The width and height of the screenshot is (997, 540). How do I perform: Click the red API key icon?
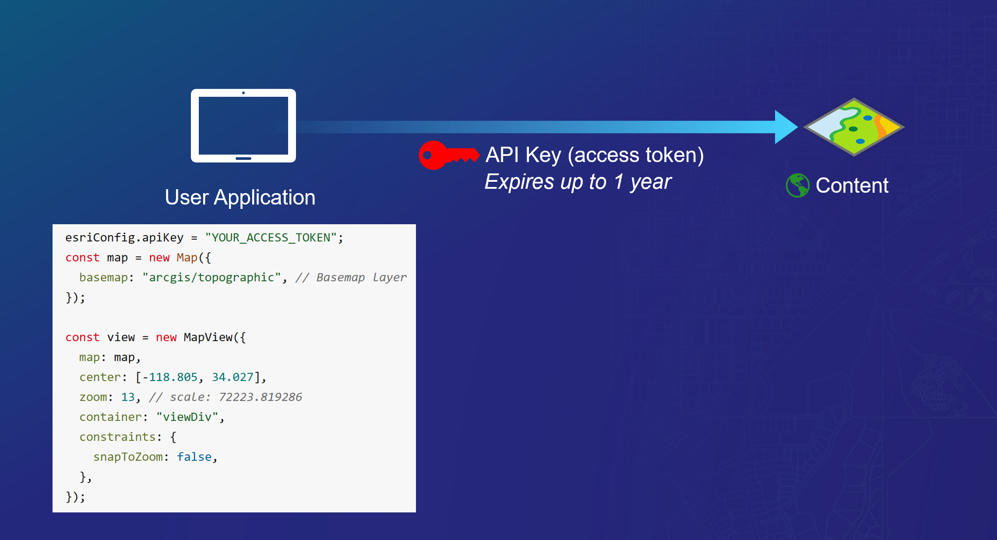pyautogui.click(x=447, y=155)
